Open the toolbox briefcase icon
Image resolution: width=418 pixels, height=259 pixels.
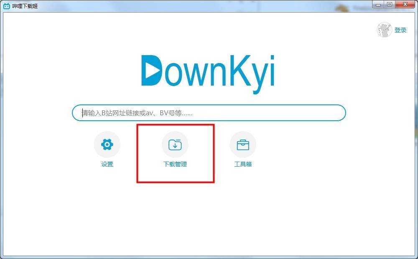point(243,145)
